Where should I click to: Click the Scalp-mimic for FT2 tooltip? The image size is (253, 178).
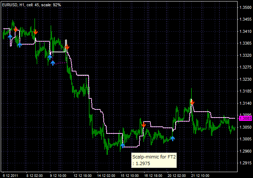154,160
